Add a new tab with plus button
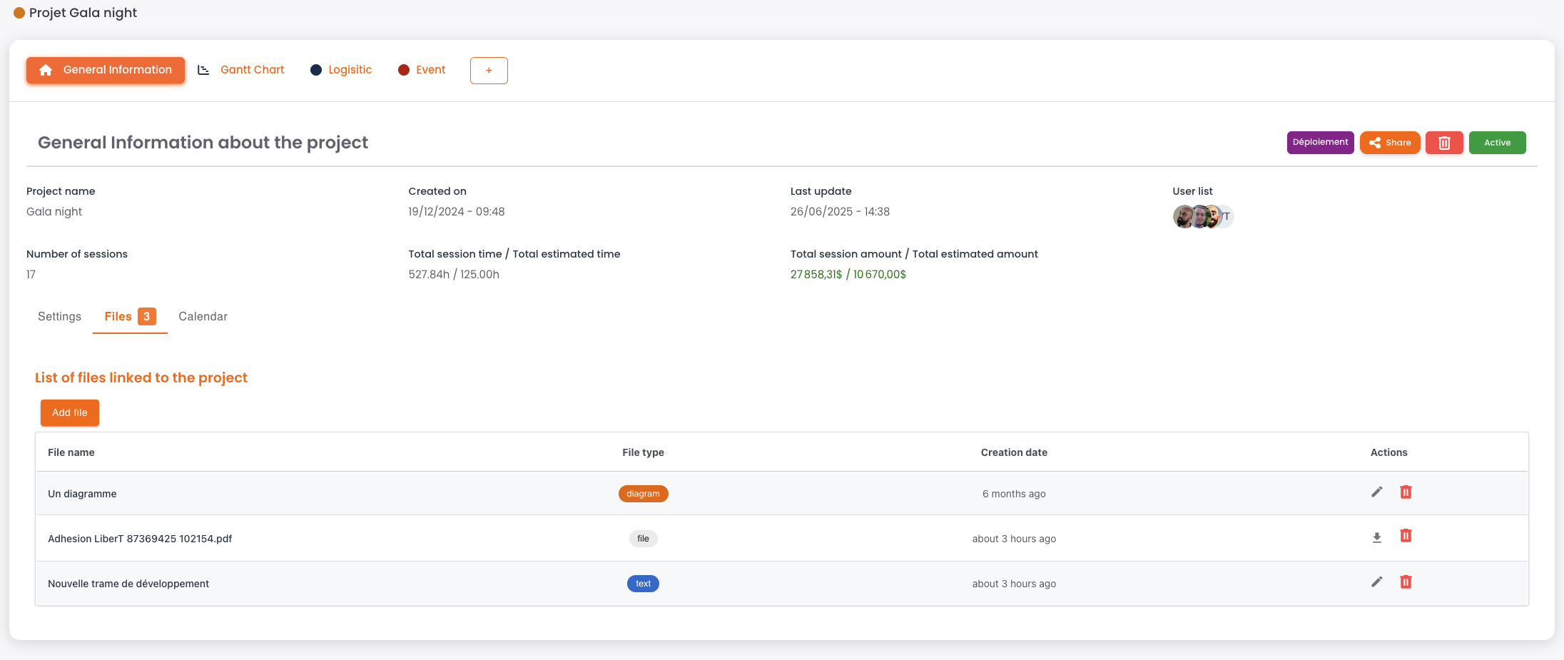Screen dimensions: 1564x660 coord(489,71)
